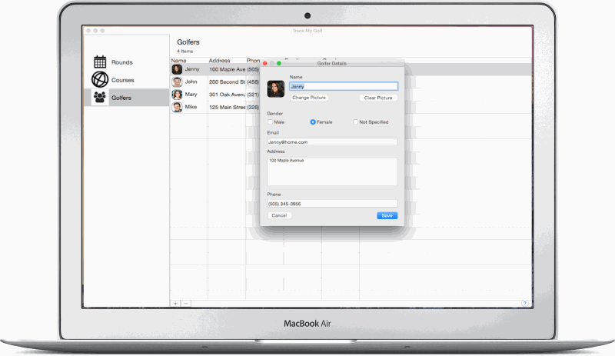
Task: Remove golfer using the minus button
Action: pyautogui.click(x=185, y=304)
